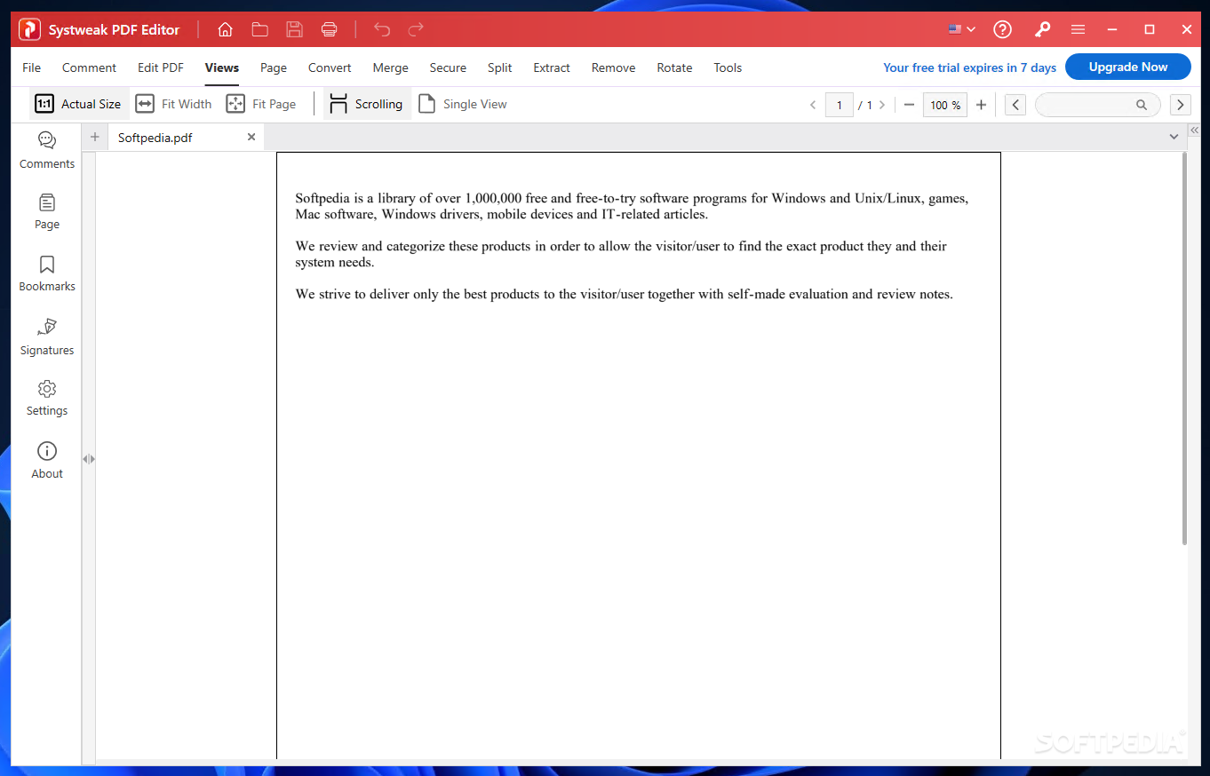The image size is (1210, 776).
Task: Go to the previous page arrow
Action: point(813,105)
